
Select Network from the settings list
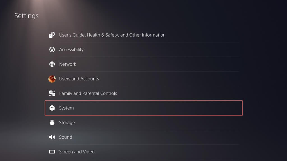click(68, 64)
